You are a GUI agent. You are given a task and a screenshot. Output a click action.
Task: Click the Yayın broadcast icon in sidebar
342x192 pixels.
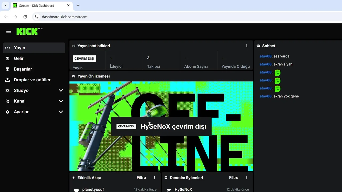(7, 48)
